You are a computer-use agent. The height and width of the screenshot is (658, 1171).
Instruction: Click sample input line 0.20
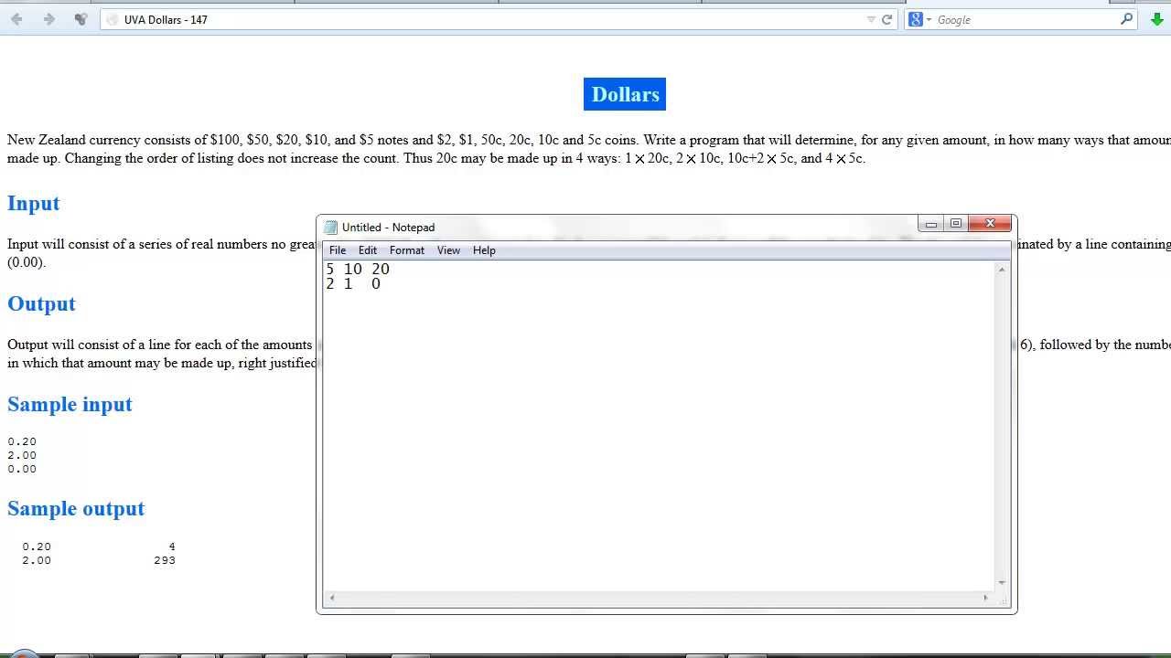pyautogui.click(x=22, y=441)
